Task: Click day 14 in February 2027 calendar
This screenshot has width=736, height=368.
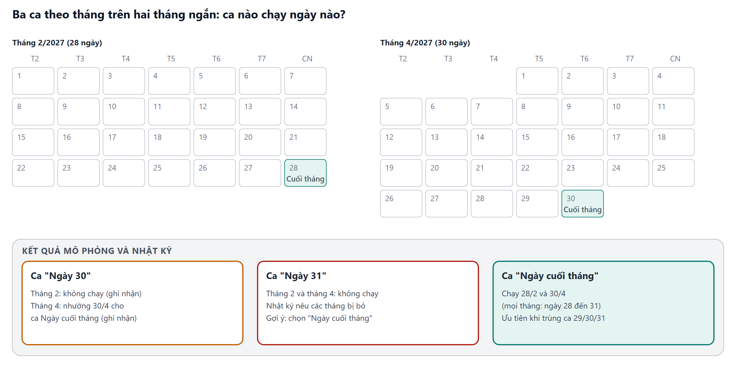Action: (305, 112)
